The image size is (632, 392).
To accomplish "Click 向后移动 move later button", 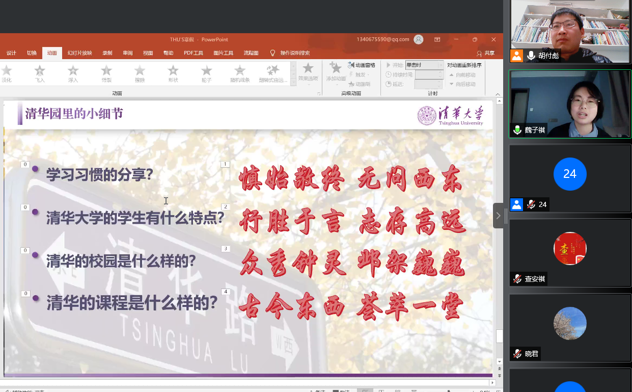I will coord(462,84).
